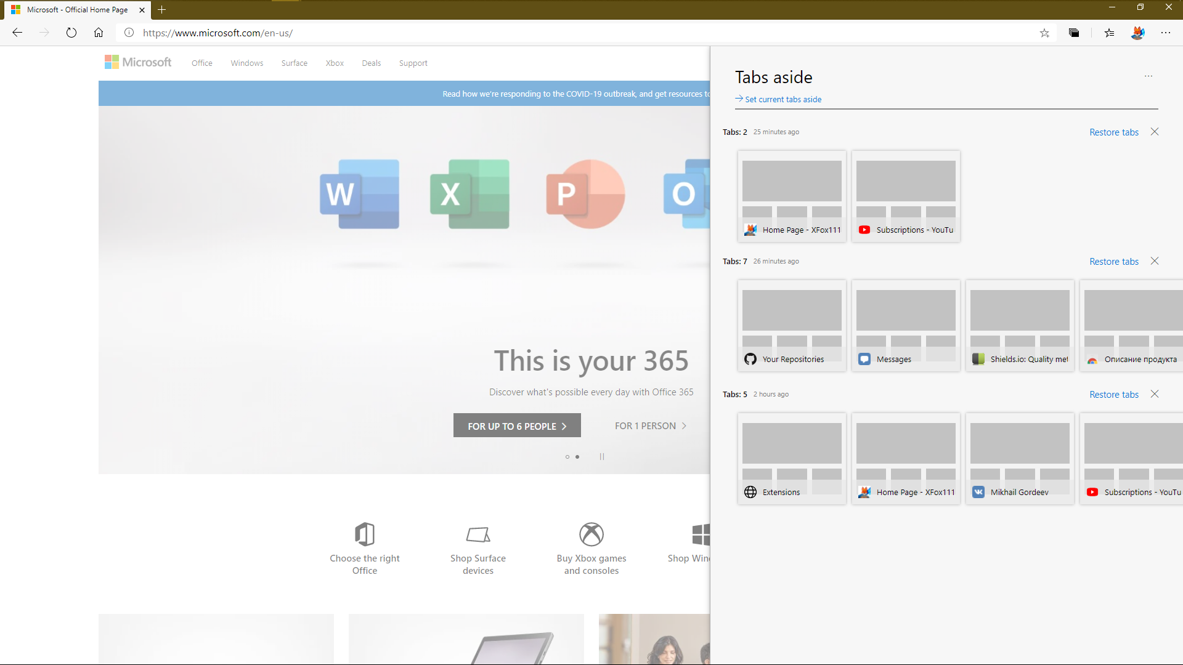Open the home page via house icon
This screenshot has height=665, width=1183.
99,33
